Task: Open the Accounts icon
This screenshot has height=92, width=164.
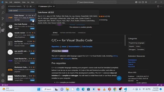Action: [3, 75]
